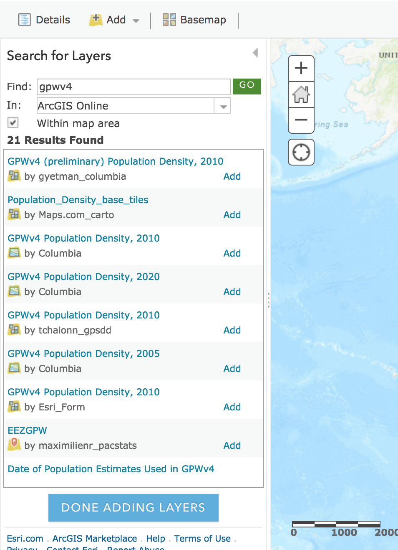Add layer by gyetman_columbia
The width and height of the screenshot is (398, 550).
[x=232, y=176]
